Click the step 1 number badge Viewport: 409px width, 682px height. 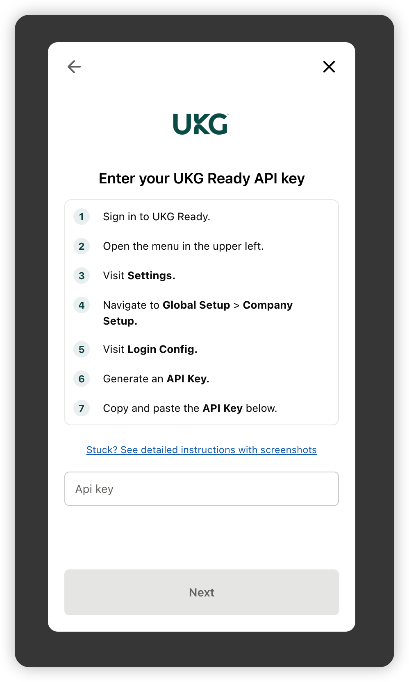(x=82, y=217)
